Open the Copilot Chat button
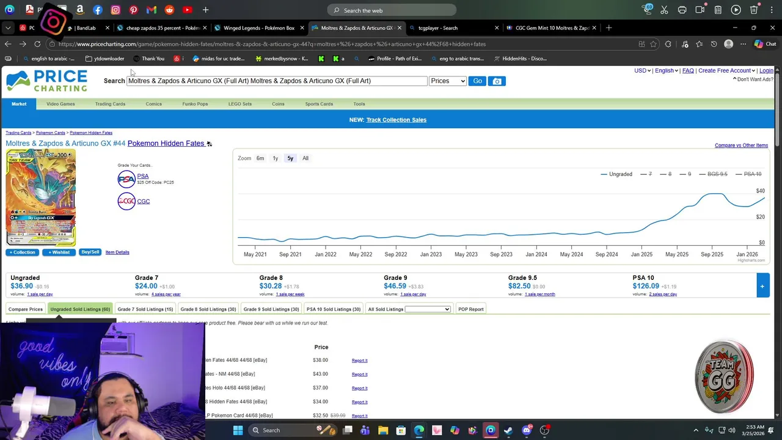This screenshot has width=782, height=440. [x=765, y=44]
